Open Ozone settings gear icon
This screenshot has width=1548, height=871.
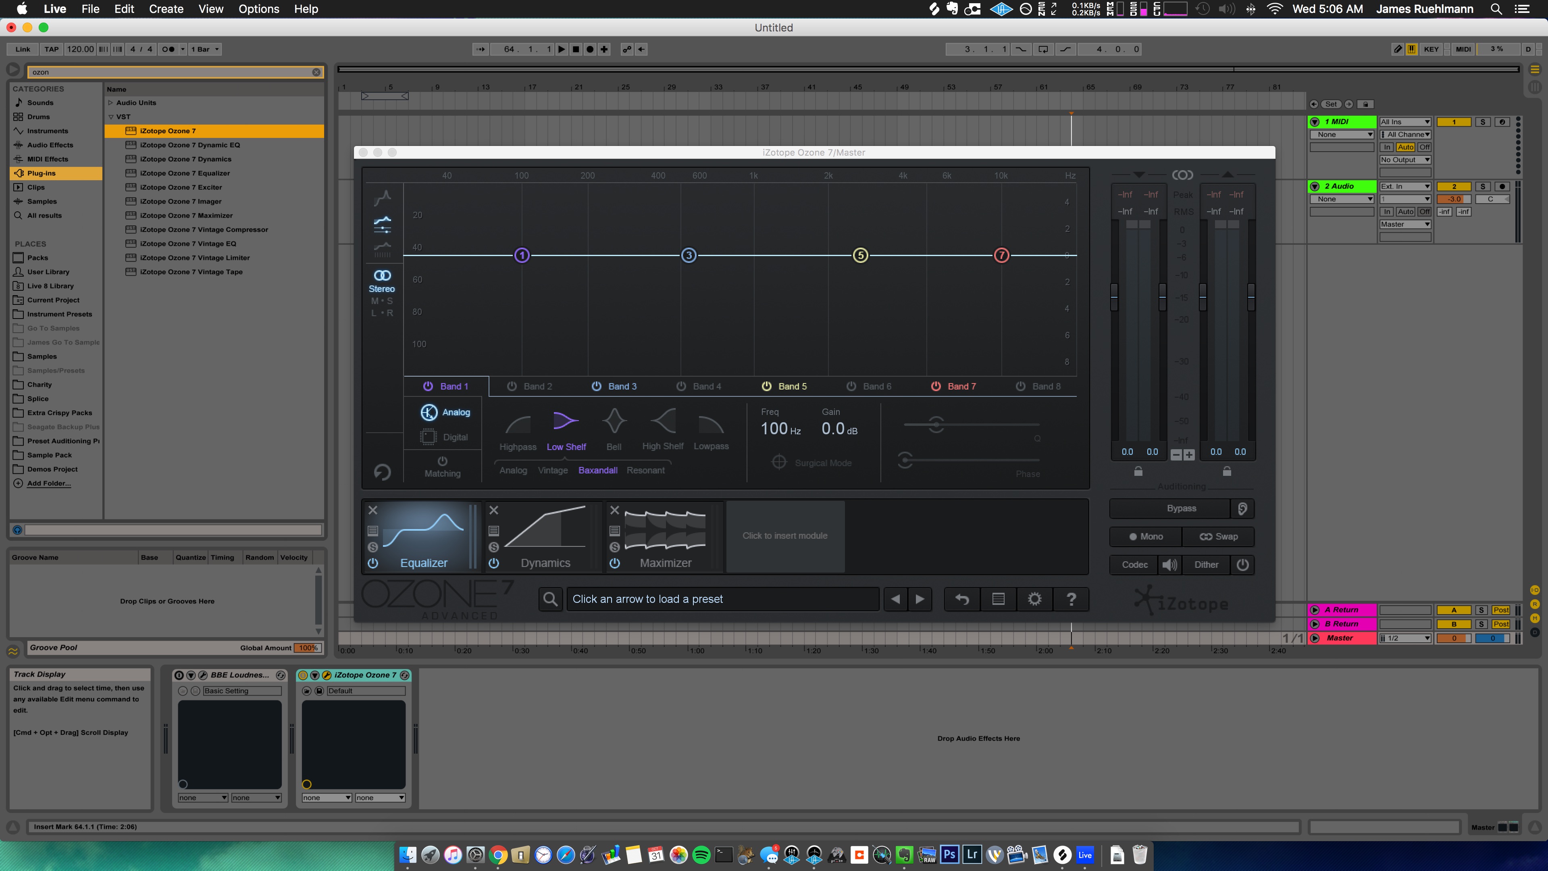(x=1034, y=599)
